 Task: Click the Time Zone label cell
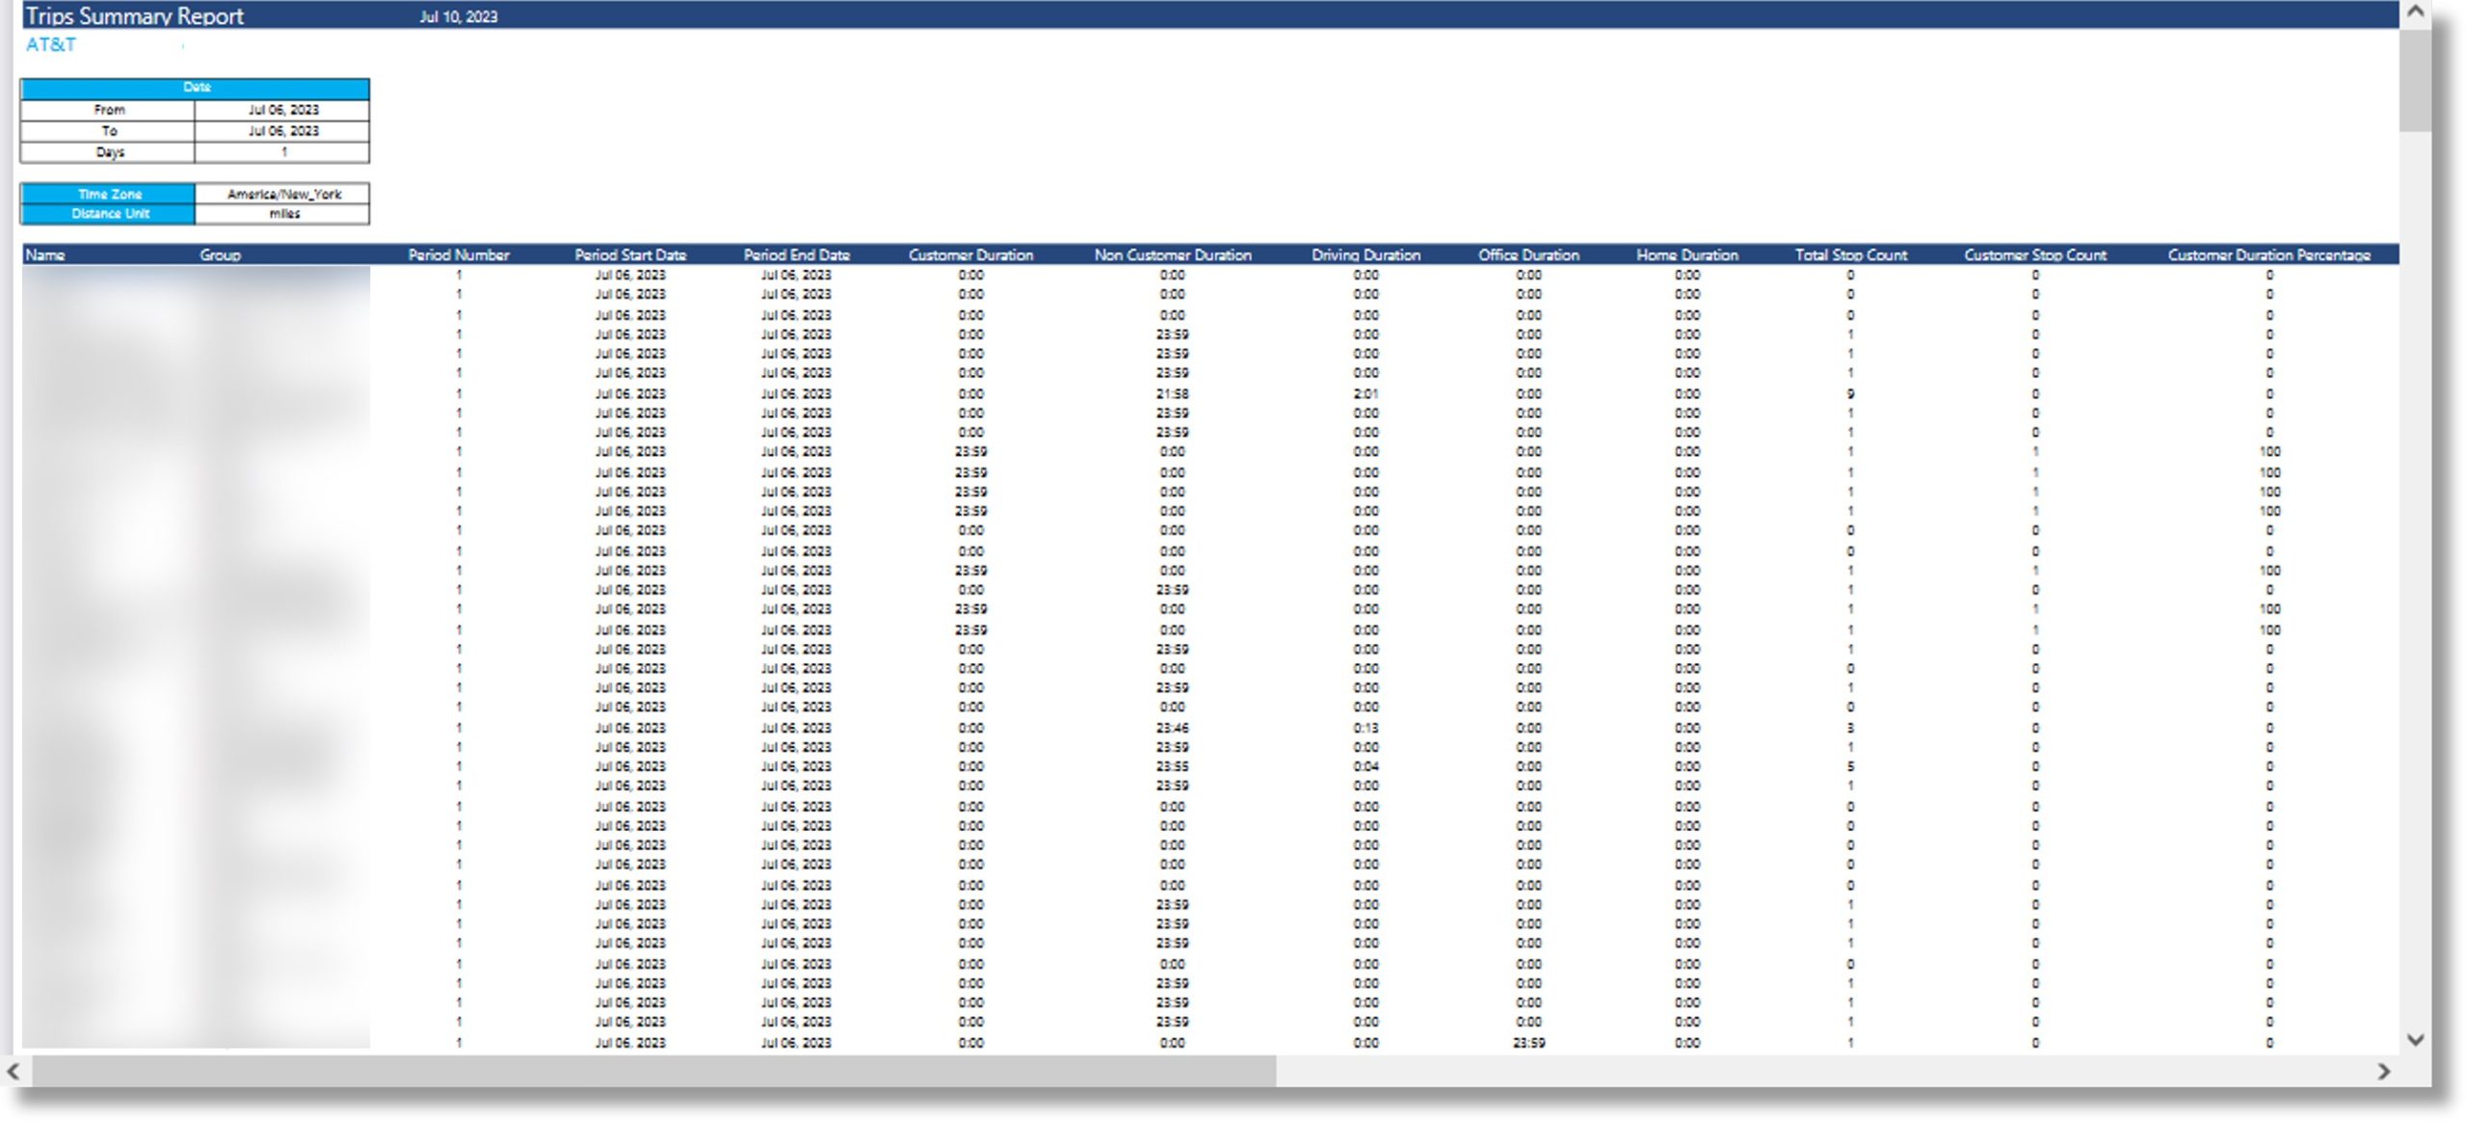coord(108,194)
